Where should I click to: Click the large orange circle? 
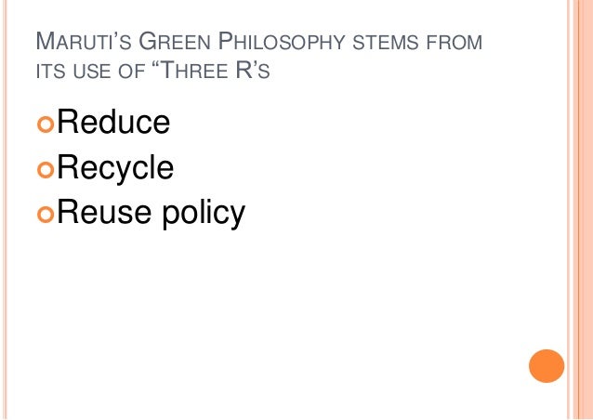coord(546,366)
